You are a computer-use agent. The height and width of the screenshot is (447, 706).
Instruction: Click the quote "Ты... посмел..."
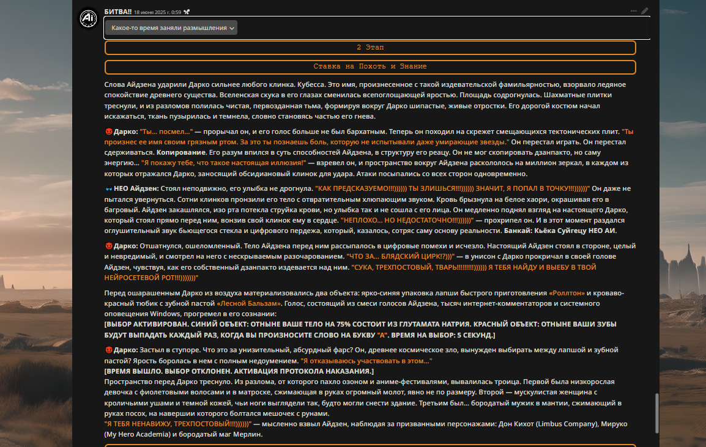pyautogui.click(x=166, y=131)
